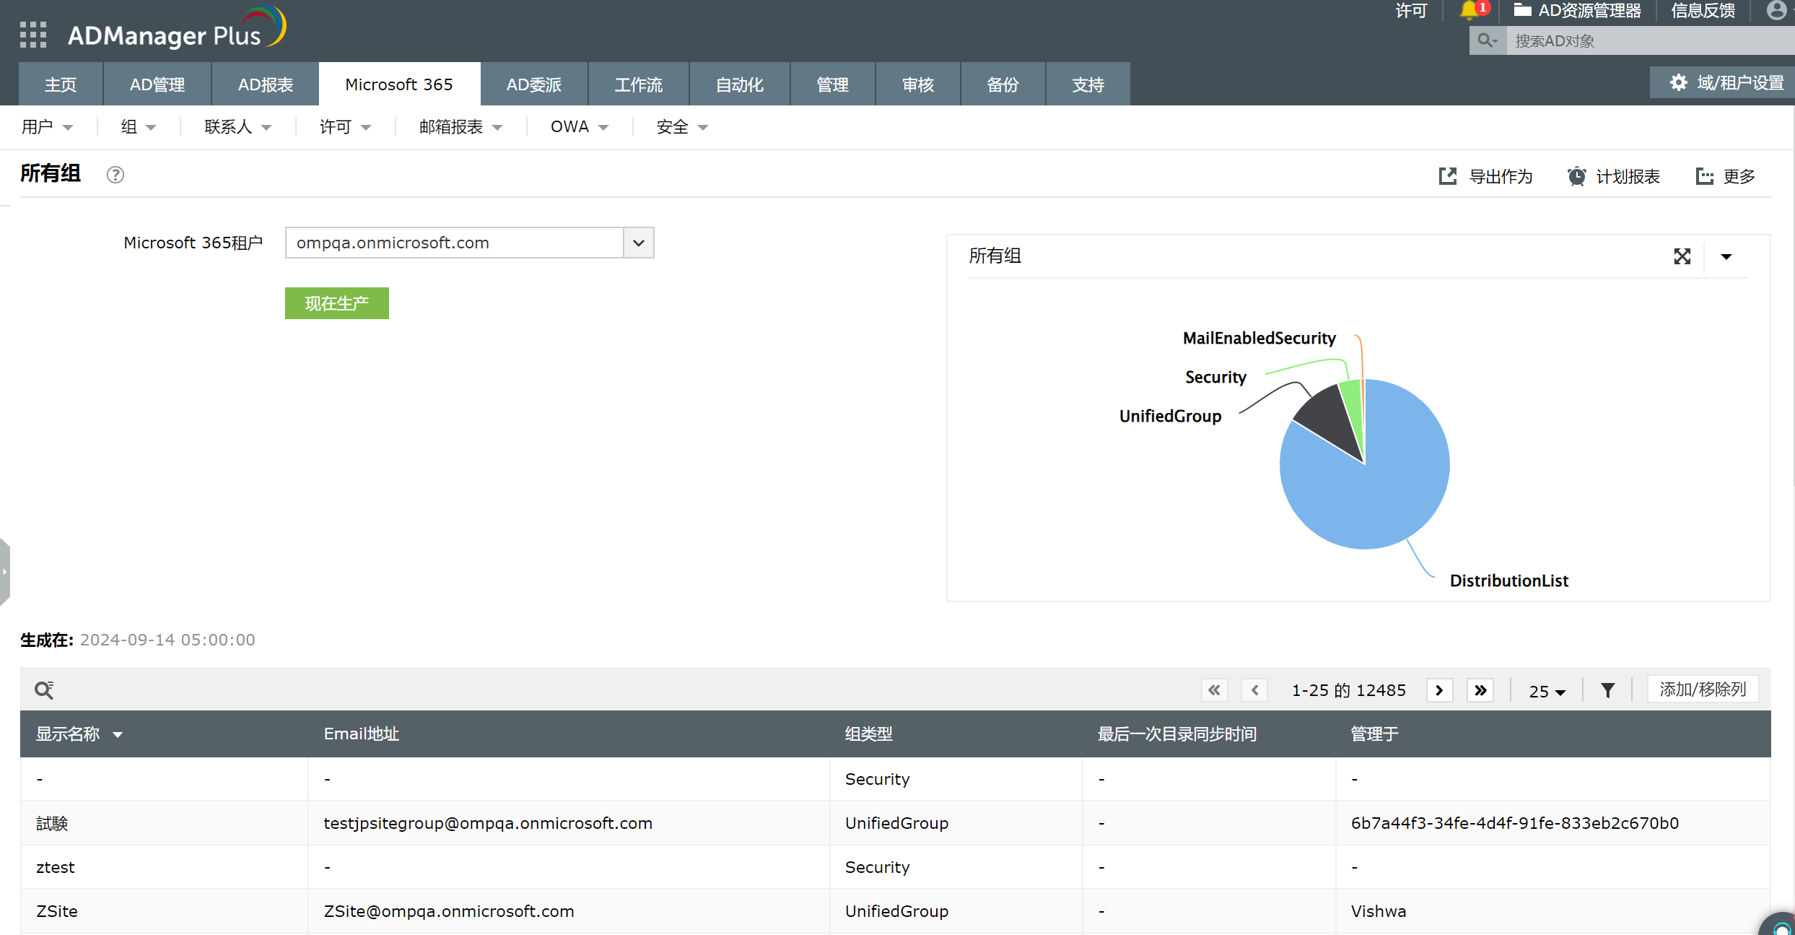Sort by the 显示名称 column header

point(69,734)
